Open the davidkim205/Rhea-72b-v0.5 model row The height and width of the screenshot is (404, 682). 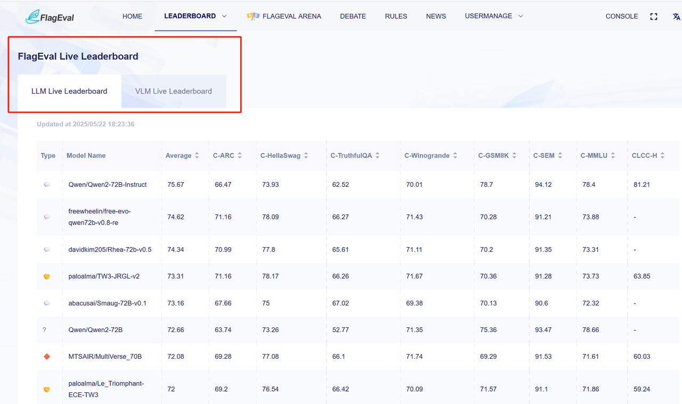point(110,250)
